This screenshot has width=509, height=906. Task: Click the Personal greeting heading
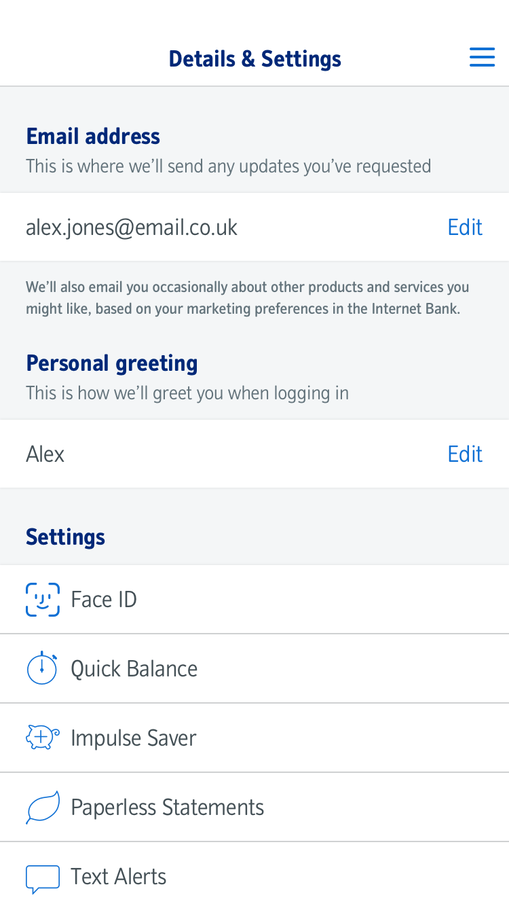click(x=112, y=363)
